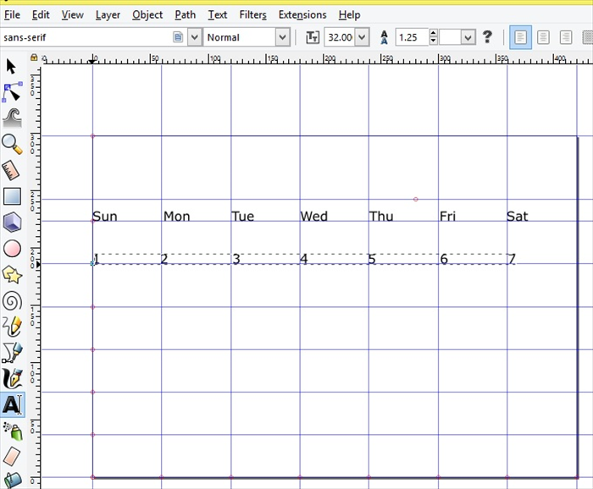The image size is (593, 489).
Task: Click the line spacing icon
Action: 385,37
